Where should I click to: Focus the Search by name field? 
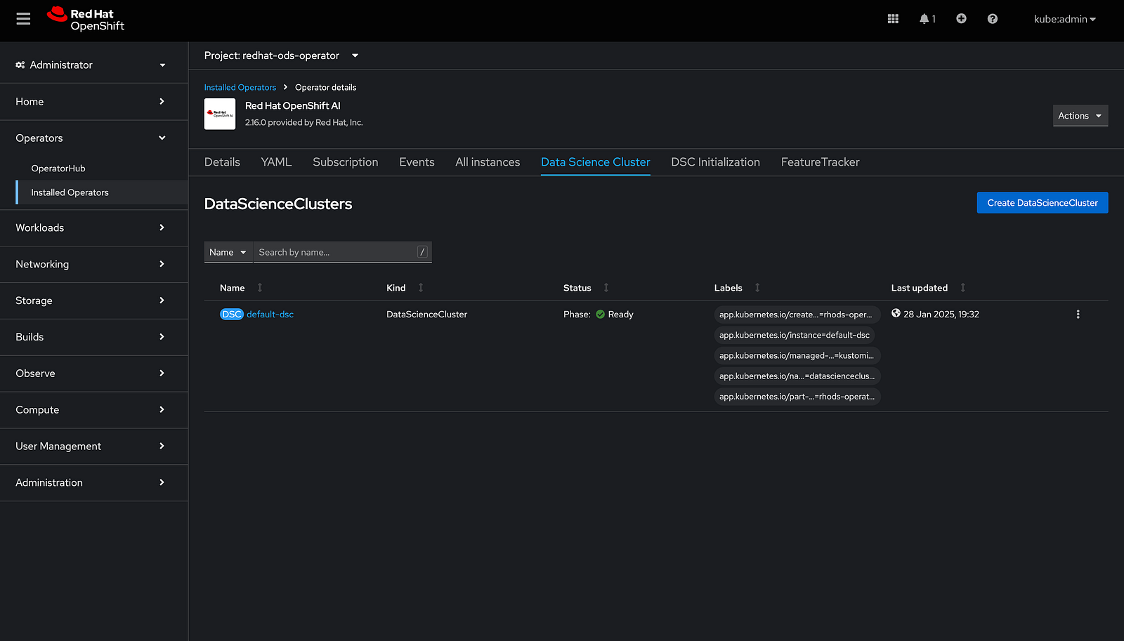(342, 252)
